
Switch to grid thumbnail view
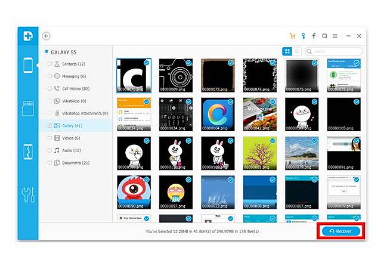[x=287, y=52]
